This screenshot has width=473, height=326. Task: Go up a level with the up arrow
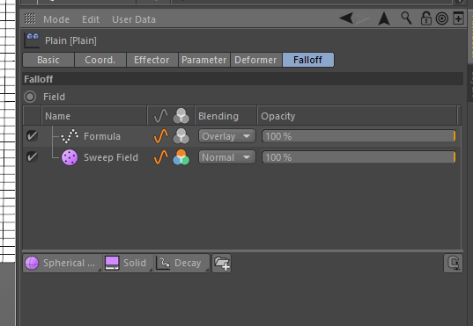coord(384,18)
